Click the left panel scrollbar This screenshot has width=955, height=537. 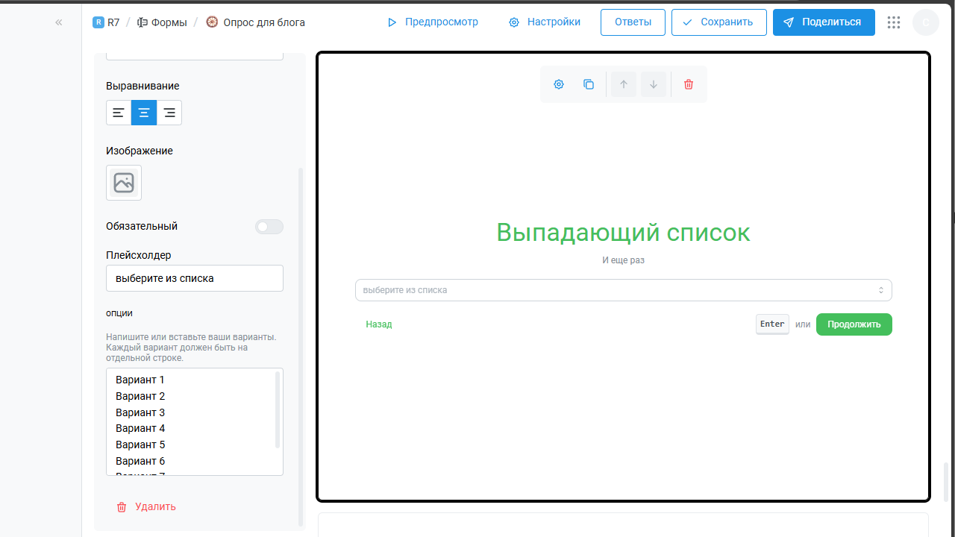tap(301, 347)
